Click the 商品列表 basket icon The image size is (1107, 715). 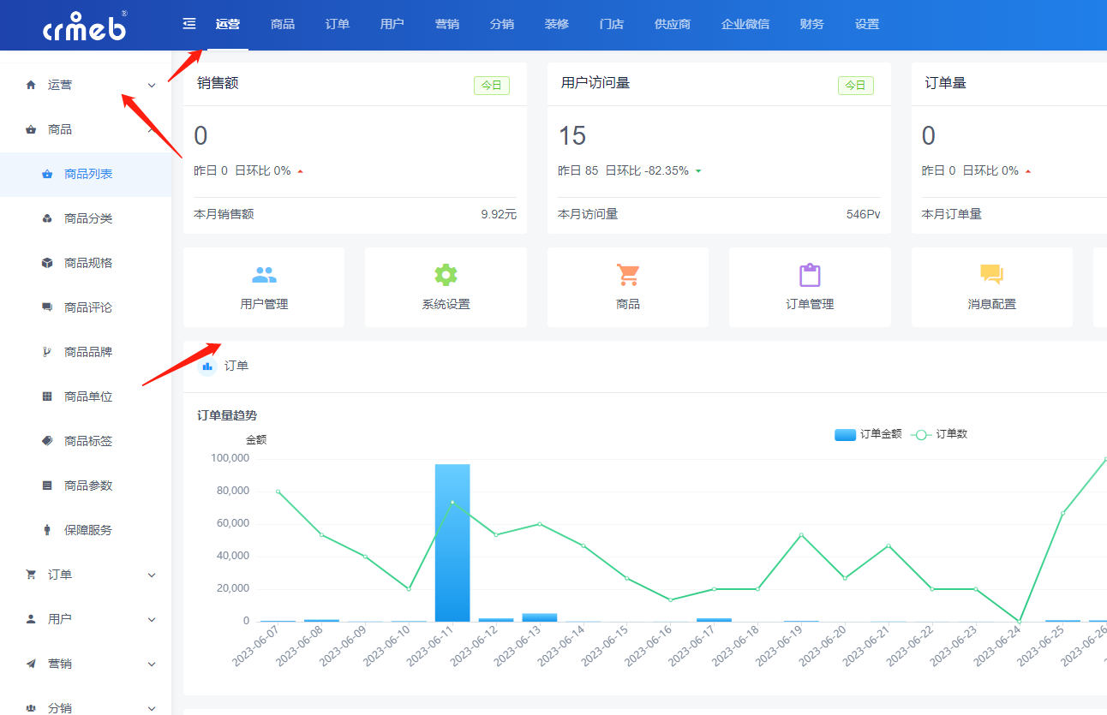(x=47, y=174)
